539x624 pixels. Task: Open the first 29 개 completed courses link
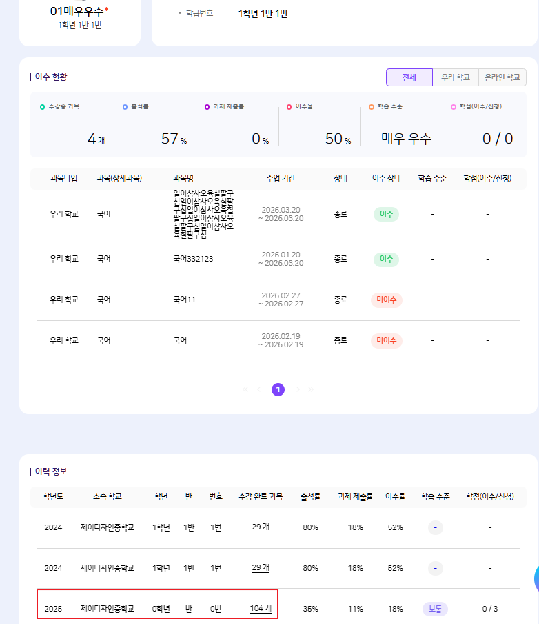(x=261, y=528)
